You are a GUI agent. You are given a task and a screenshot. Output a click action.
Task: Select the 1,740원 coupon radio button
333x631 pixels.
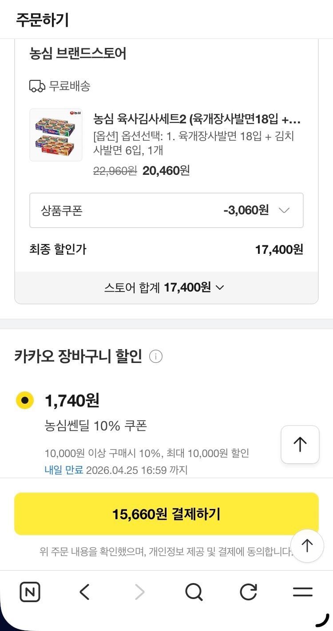(x=25, y=400)
